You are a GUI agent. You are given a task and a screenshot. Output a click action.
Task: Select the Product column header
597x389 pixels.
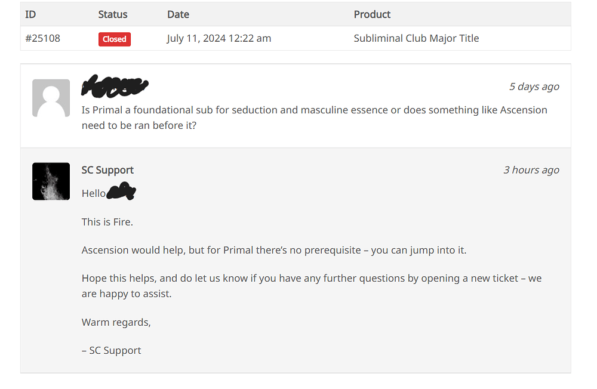tap(372, 14)
